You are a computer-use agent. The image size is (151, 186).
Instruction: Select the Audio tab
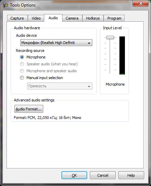(x=53, y=18)
